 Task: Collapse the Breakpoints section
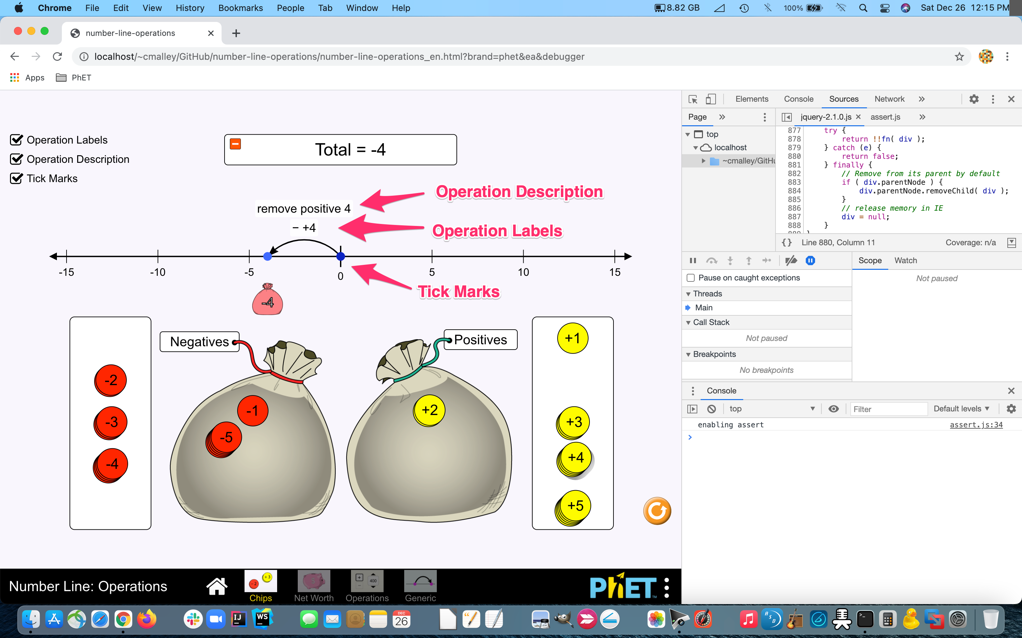coord(688,355)
